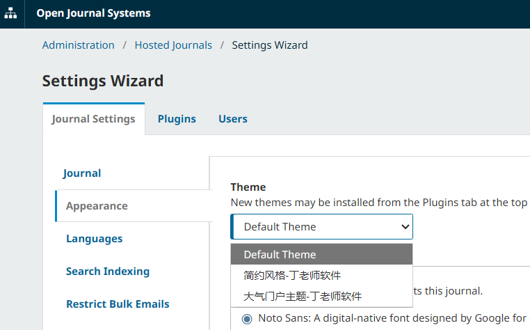Click the Settings Wizard page heading

point(103,81)
